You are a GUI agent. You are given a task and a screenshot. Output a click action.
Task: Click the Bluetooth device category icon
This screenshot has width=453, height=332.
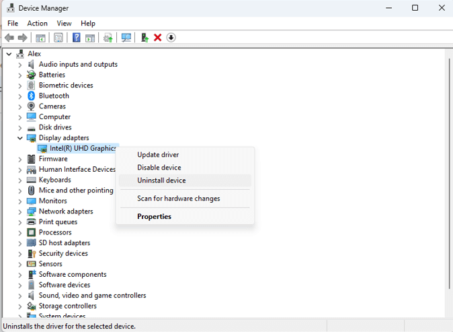(32, 96)
